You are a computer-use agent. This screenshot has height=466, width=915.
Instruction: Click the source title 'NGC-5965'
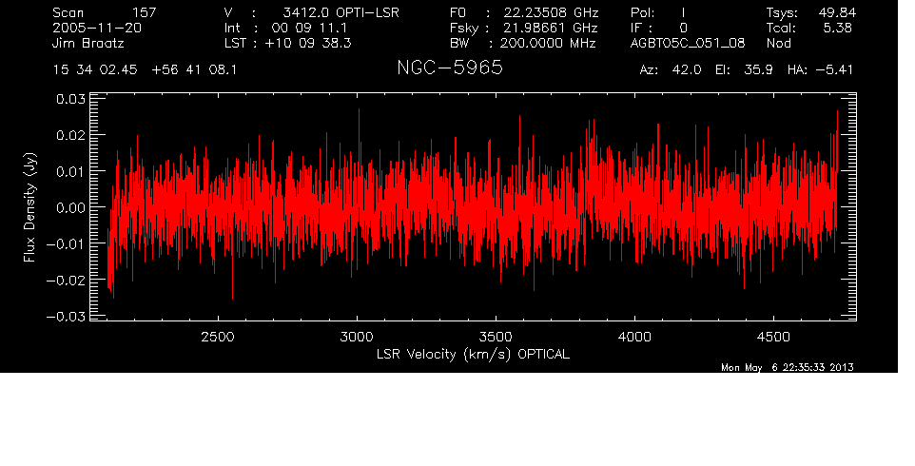(x=449, y=68)
